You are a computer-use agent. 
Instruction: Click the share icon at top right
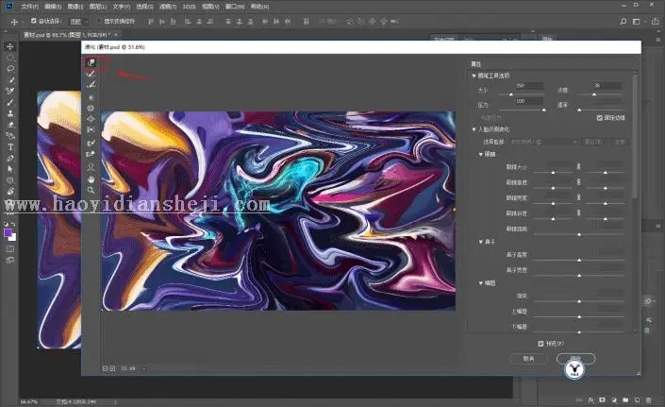click(x=656, y=21)
